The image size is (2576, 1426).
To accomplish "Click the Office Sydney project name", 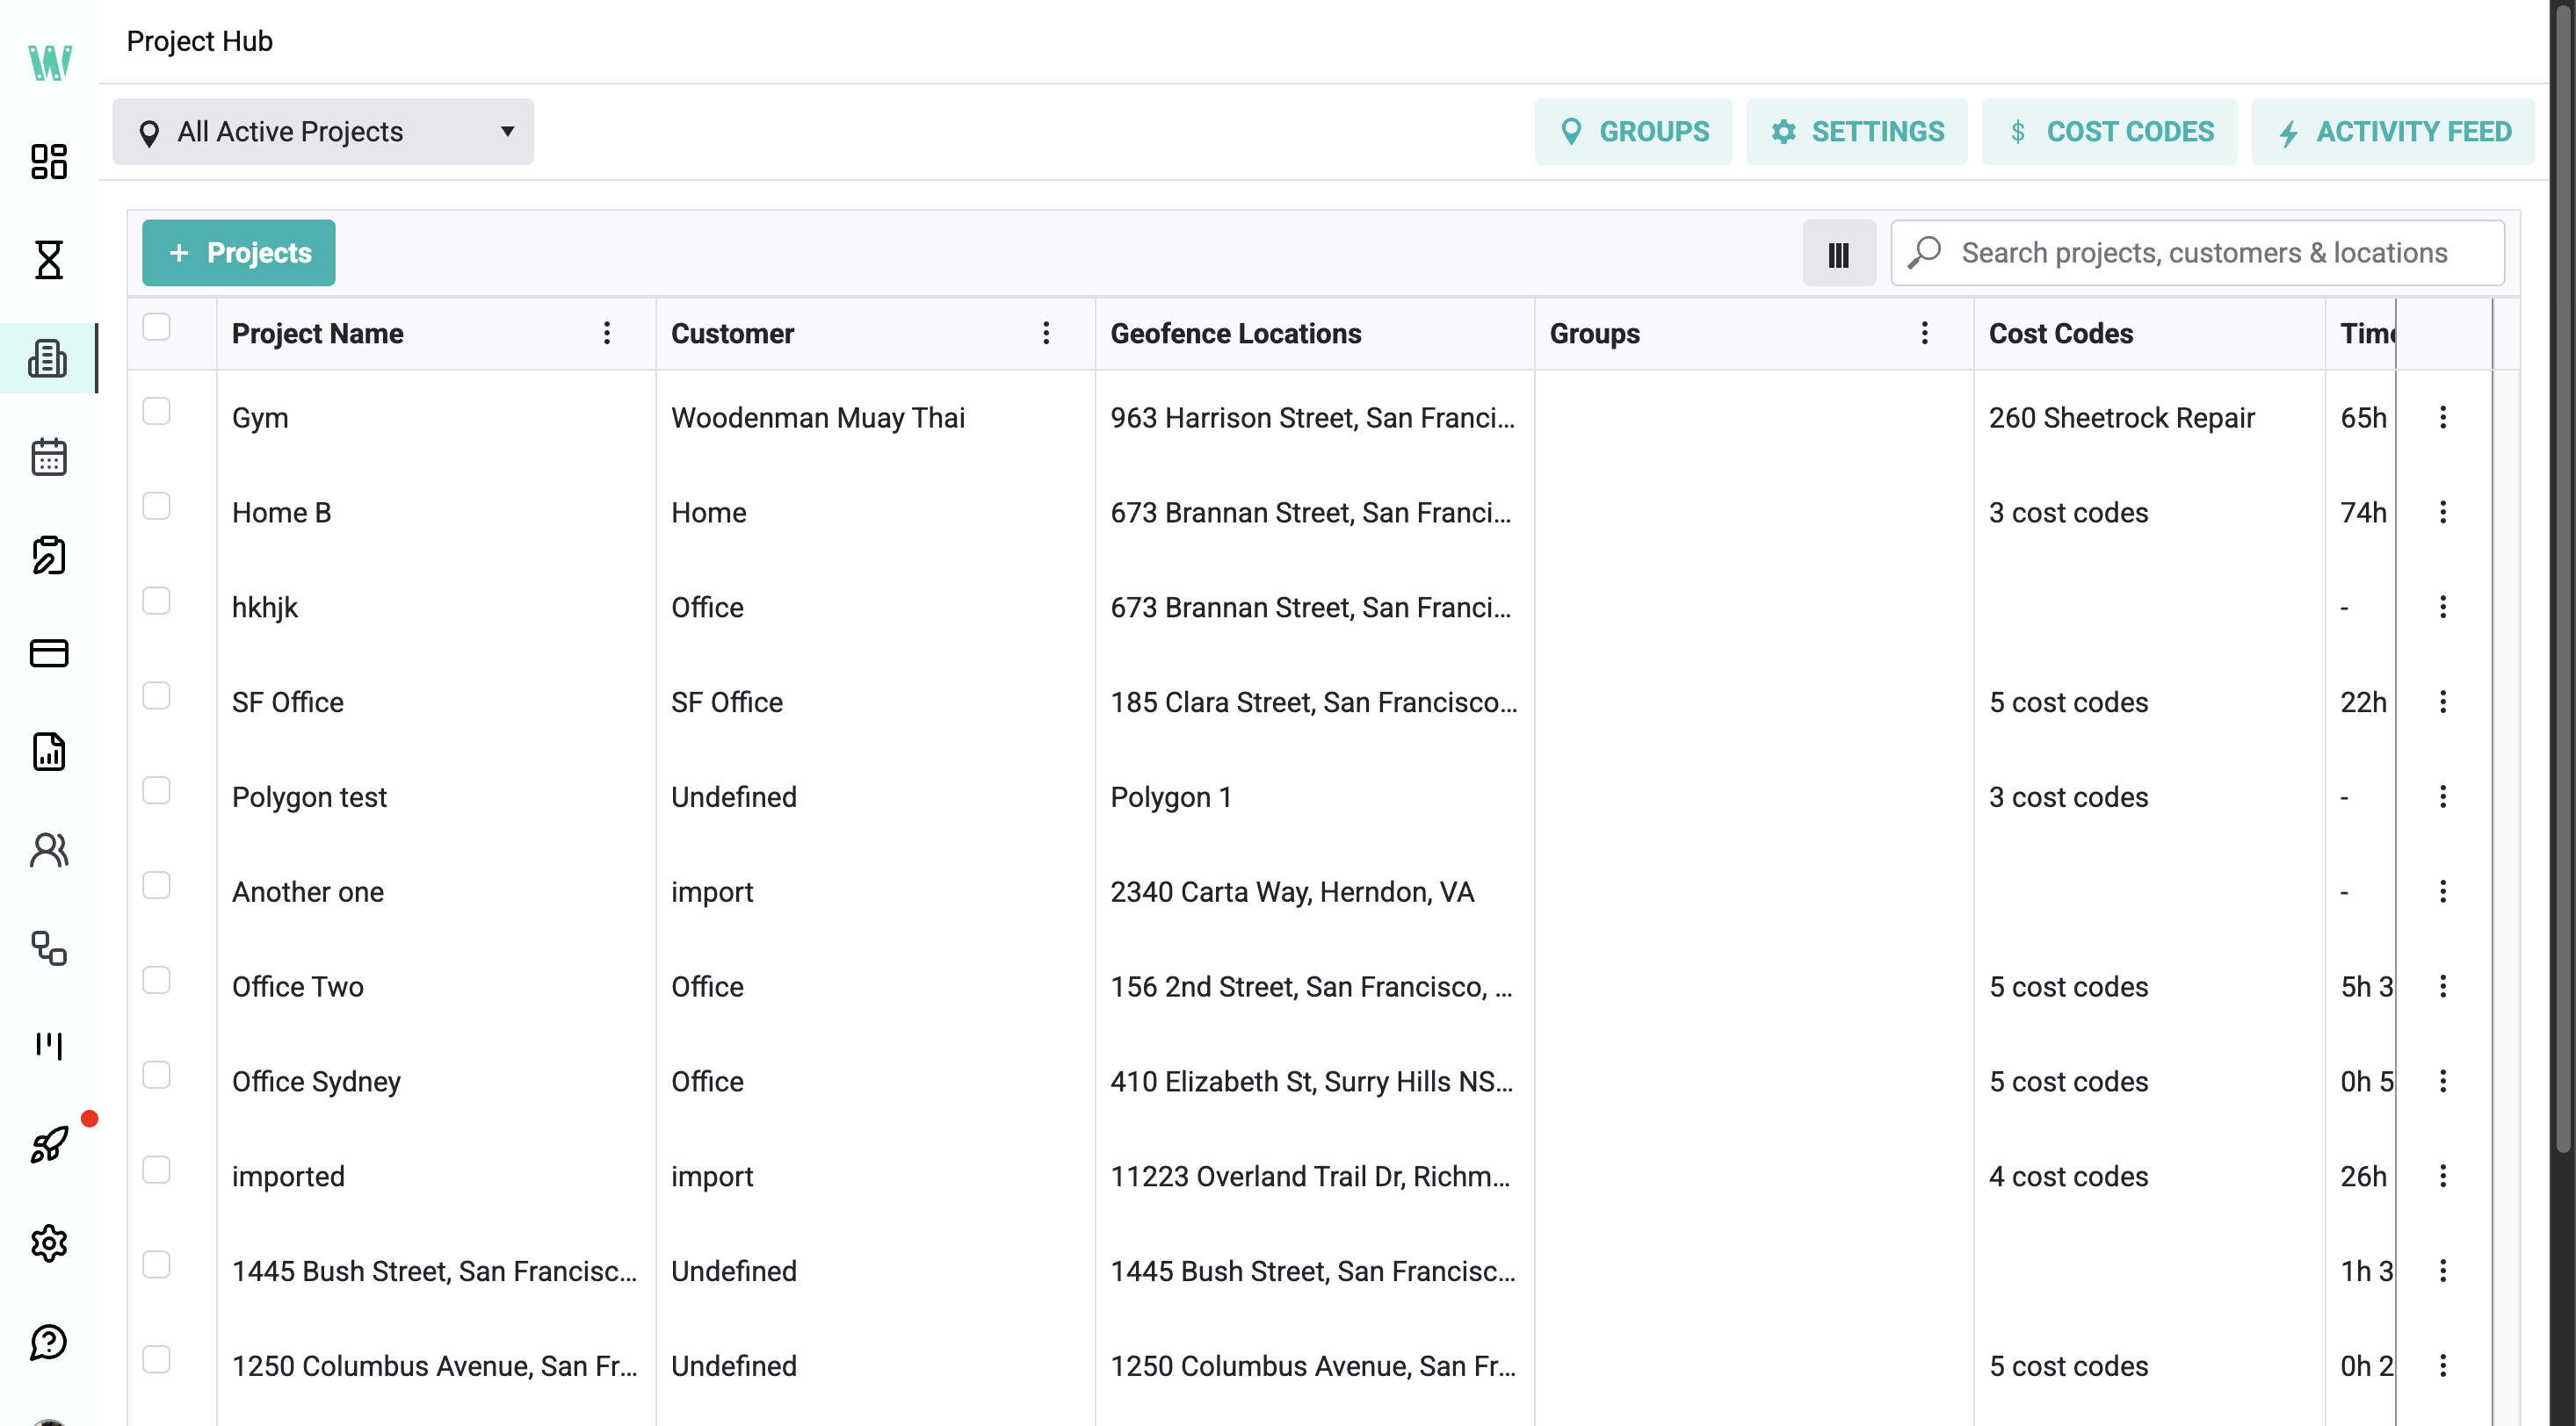I will [316, 1083].
